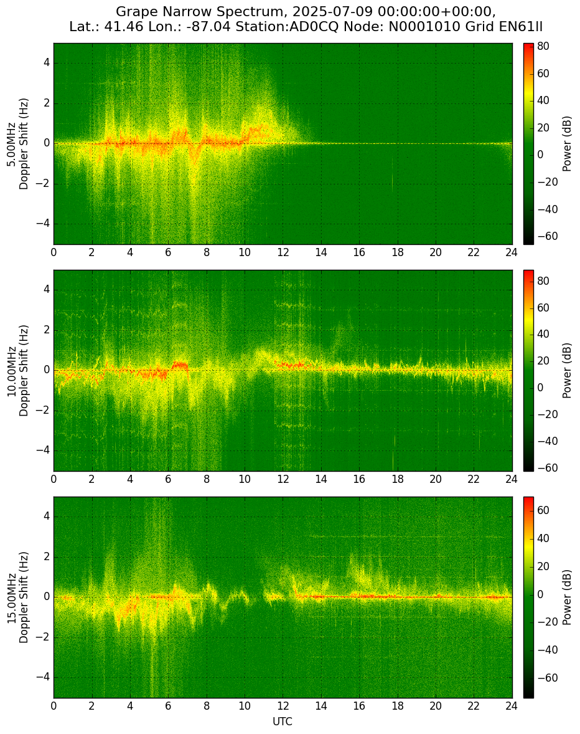580x734 pixels.
Task: Click the station AD0CQ text in title
Action: pos(288,27)
